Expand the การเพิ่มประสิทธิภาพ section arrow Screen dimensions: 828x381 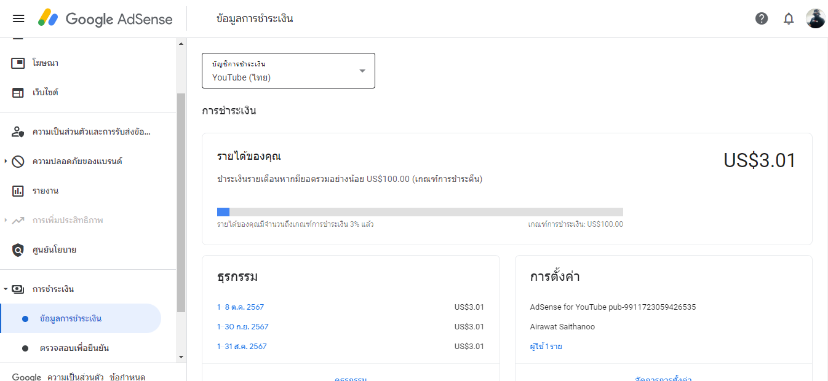(x=6, y=220)
